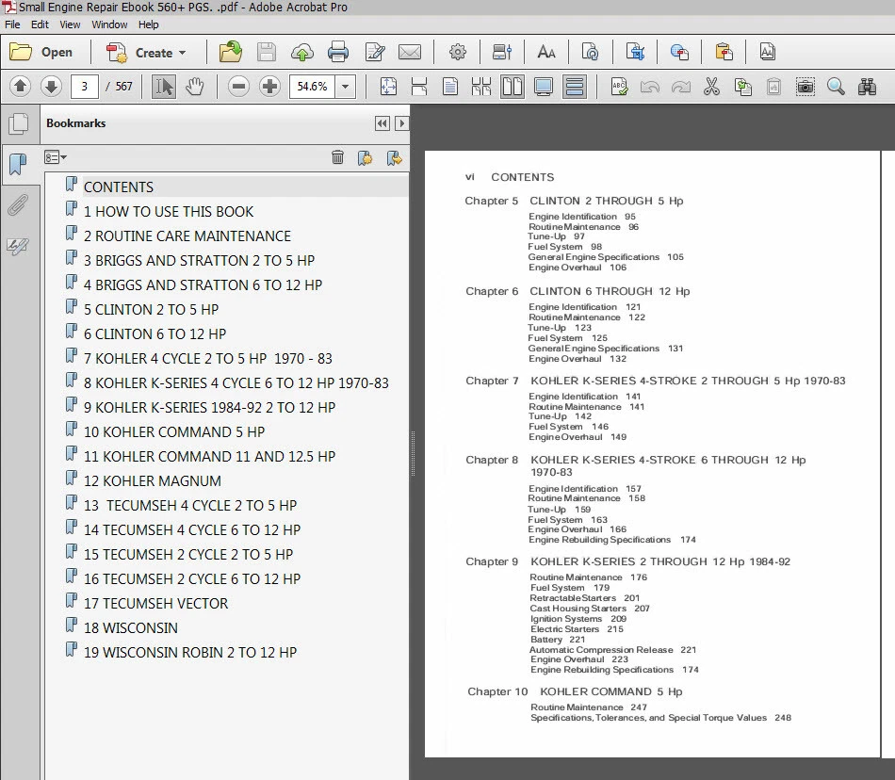Click the upload to cloud icon
The height and width of the screenshot is (780, 895).
302,53
